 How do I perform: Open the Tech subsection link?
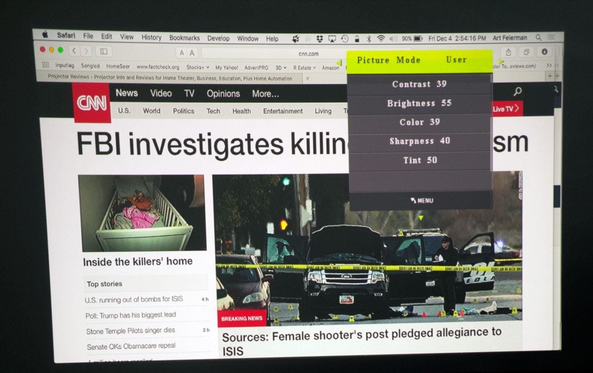pos(213,111)
